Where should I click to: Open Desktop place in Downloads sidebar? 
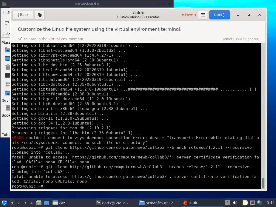[7, 58]
